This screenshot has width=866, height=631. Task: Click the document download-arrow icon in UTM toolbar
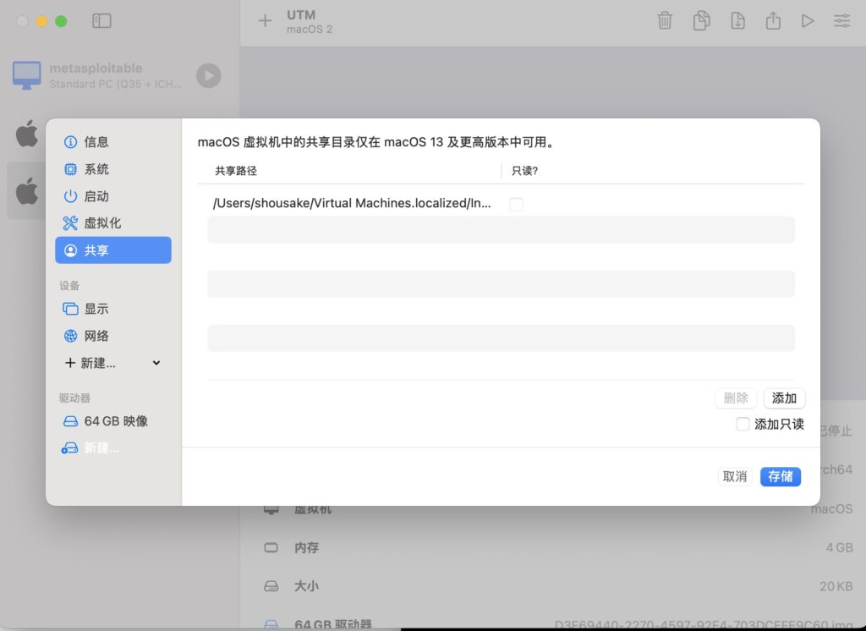coord(737,21)
